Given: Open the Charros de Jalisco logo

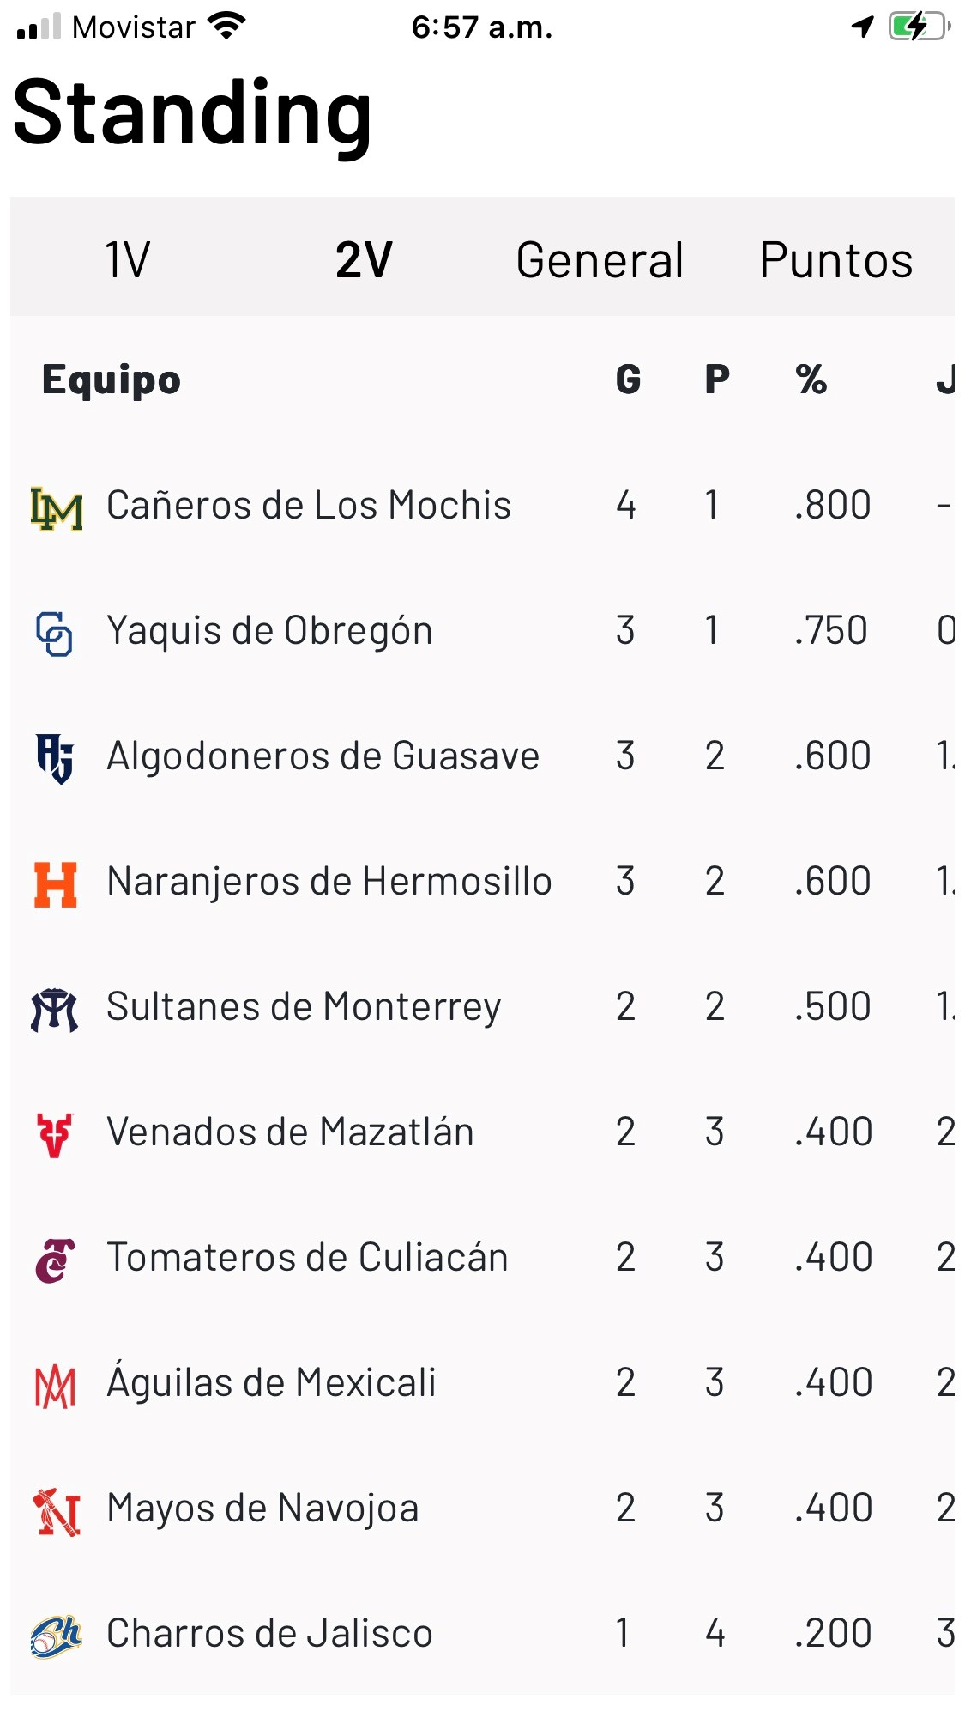Looking at the screenshot, I should tap(56, 1636).
